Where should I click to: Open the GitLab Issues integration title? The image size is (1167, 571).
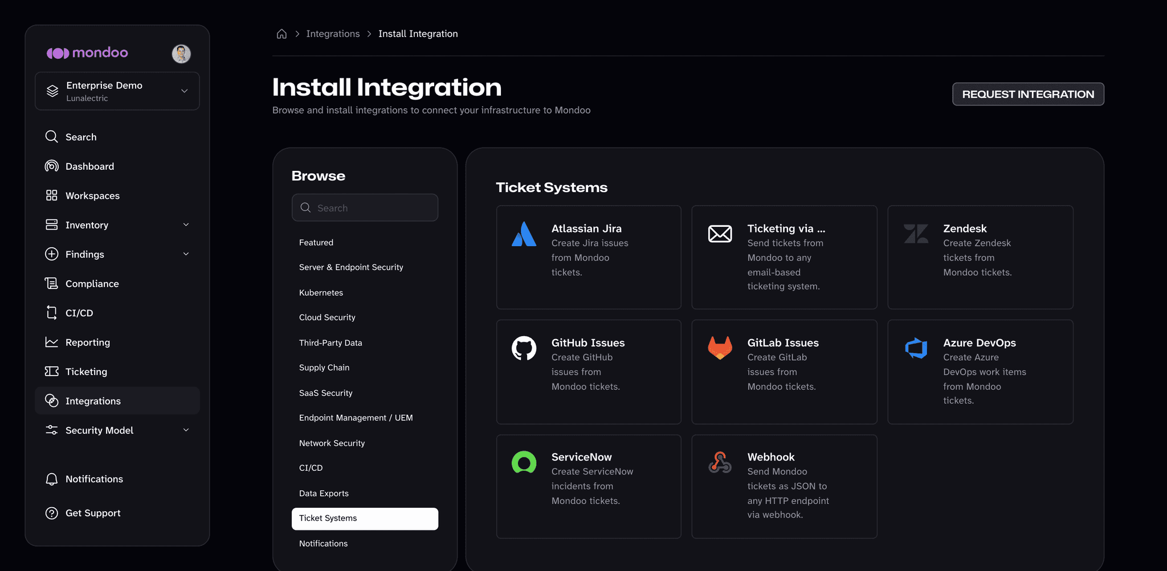[783, 343]
